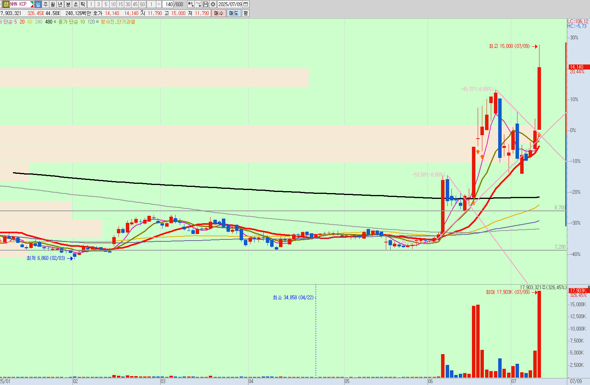The image size is (590, 385).
Task: Switch to the 주 (weekly) chart period
Action: 45,4
